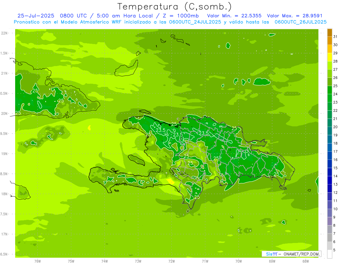Click the legend value '10'
The image size is (343, 265).
point(336,209)
